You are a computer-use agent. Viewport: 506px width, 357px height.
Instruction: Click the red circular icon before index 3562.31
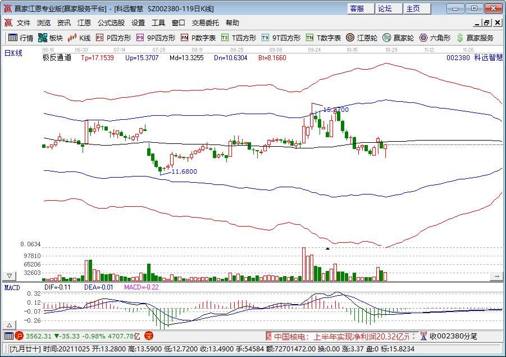pyautogui.click(x=19, y=336)
